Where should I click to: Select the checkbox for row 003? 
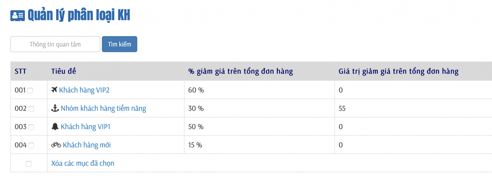pos(31,127)
